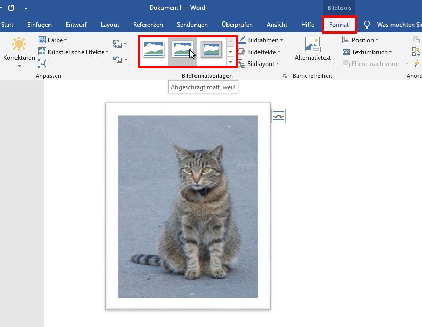Switch to the Format tab
This screenshot has height=327, width=422.
tap(339, 24)
